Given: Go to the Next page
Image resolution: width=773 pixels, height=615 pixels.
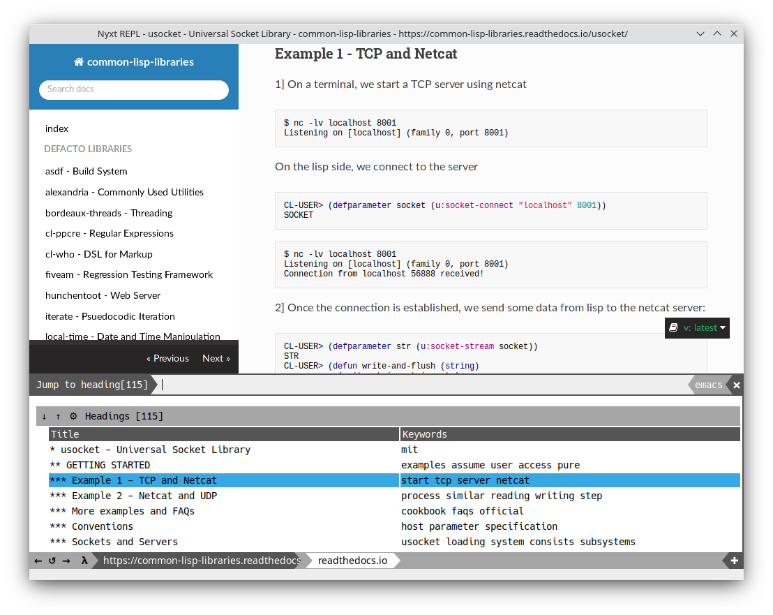Looking at the screenshot, I should point(216,359).
